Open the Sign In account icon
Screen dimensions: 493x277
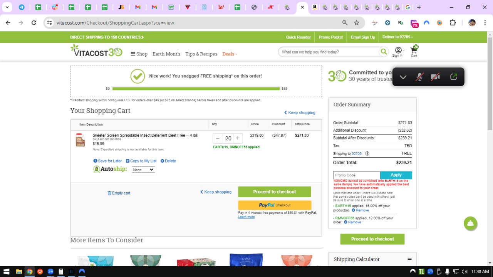pyautogui.click(x=397, y=52)
